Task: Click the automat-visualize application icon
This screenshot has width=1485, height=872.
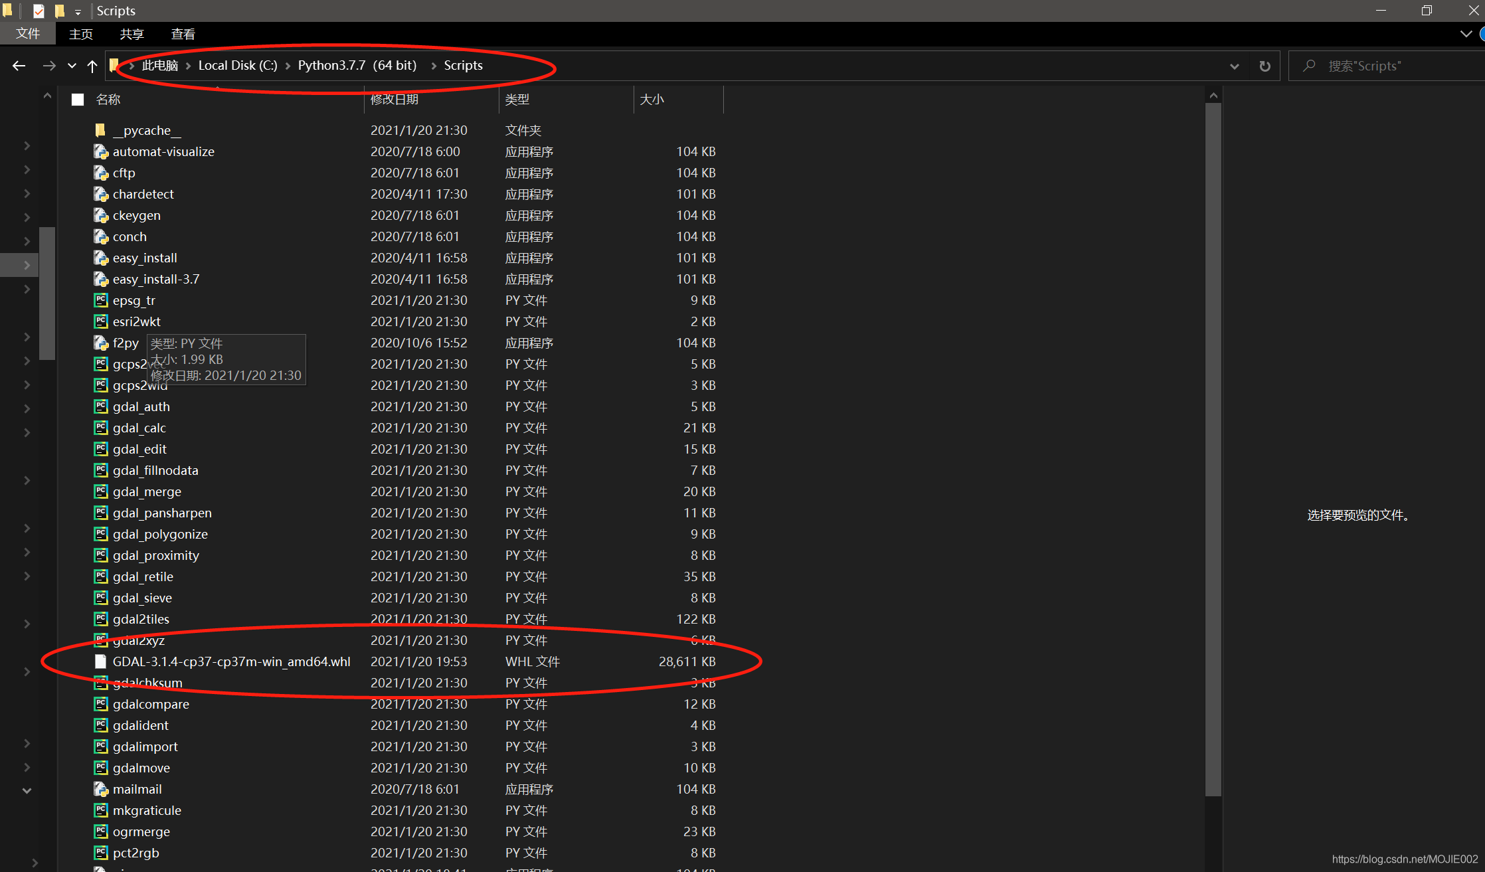Action: [x=100, y=151]
